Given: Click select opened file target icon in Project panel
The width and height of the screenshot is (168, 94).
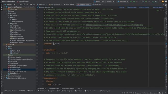Looking at the screenshot, I should tap(21, 4).
